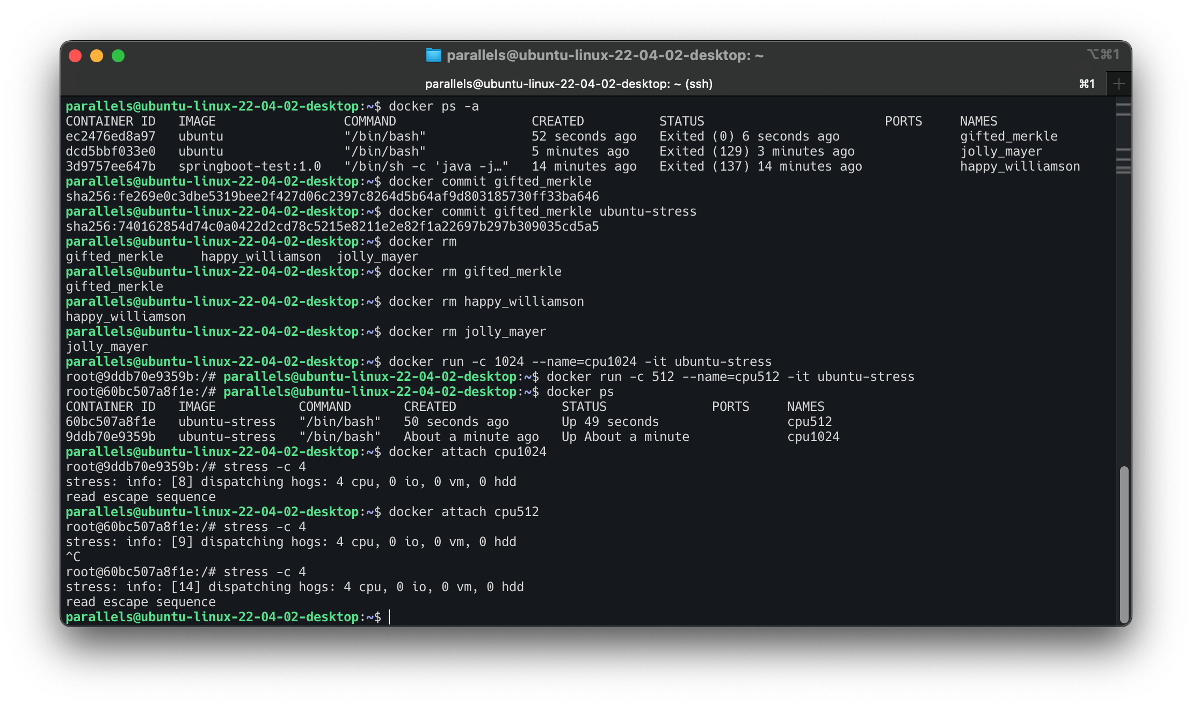This screenshot has height=706, width=1192.
Task: Click name gifted_merkle in NAMES column
Action: 1008,136
